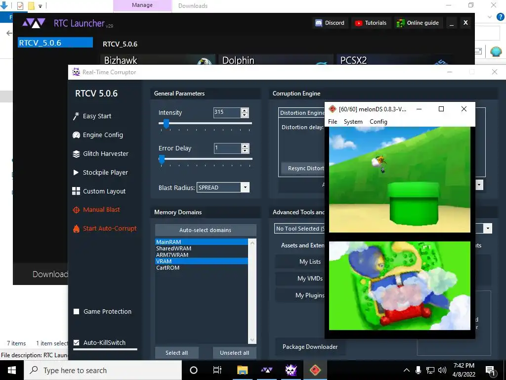Image resolution: width=506 pixels, height=380 pixels.
Task: Open Glitch Harvester layers icon
Action: [x=76, y=154]
